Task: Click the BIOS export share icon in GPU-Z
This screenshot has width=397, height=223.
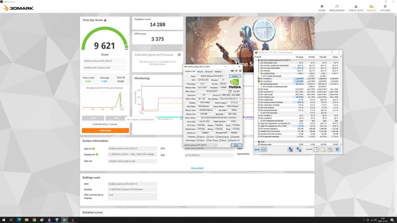Action: (x=230, y=91)
